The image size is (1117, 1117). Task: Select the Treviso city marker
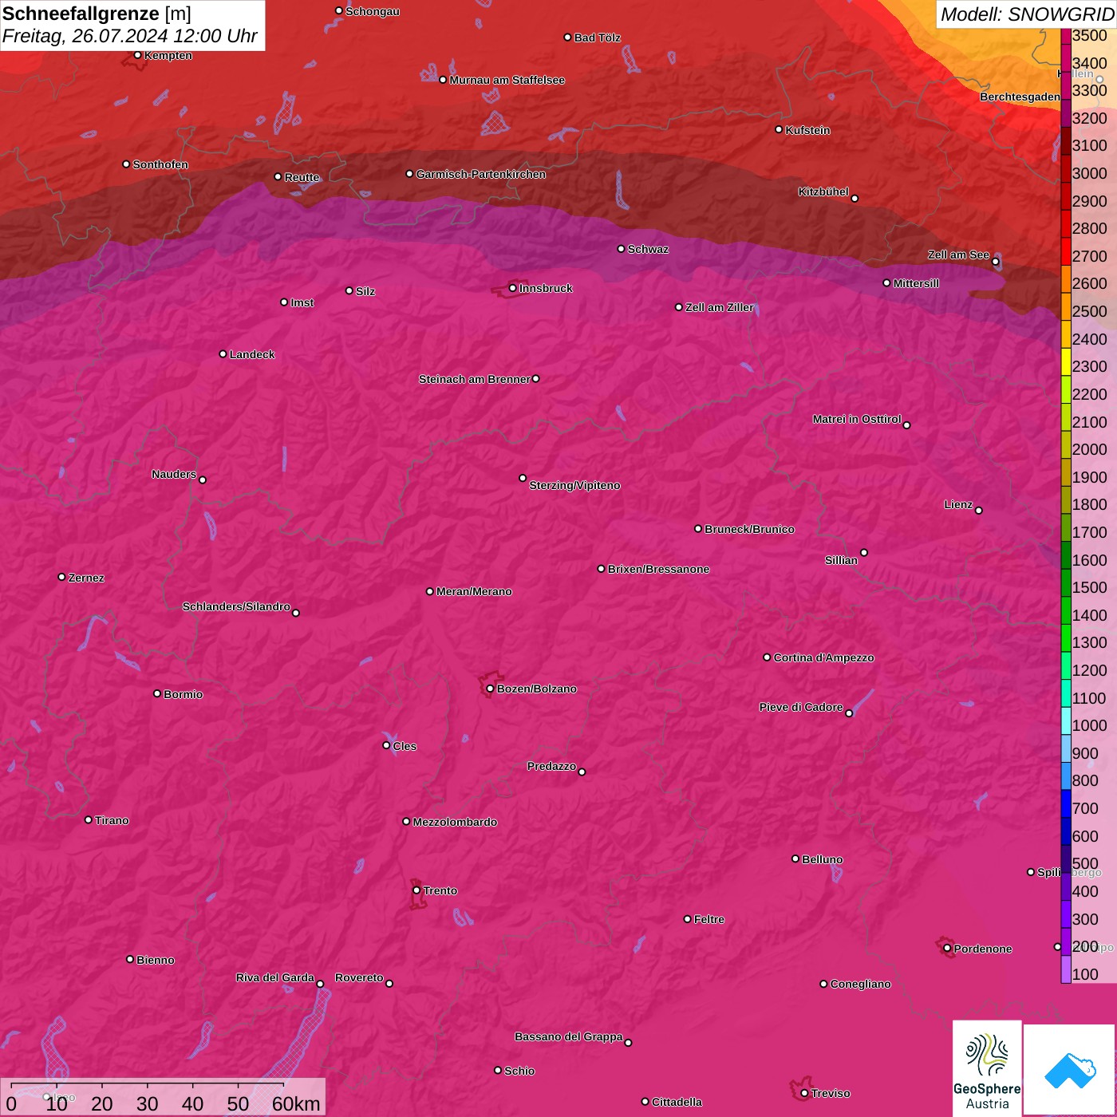[x=804, y=1093]
